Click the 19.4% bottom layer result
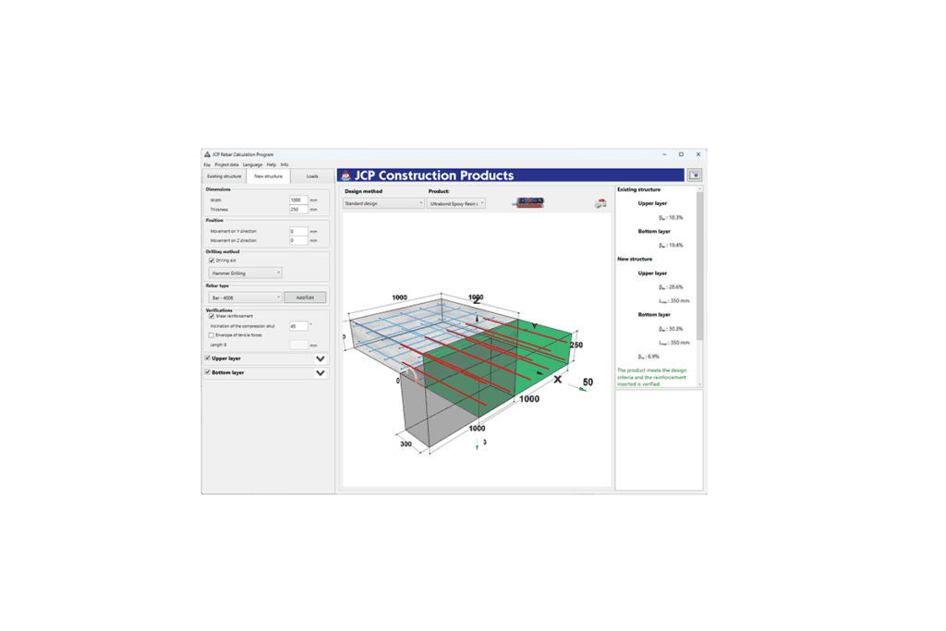 click(671, 245)
